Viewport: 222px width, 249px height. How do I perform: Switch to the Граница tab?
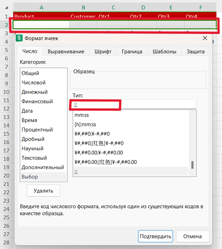(132, 52)
